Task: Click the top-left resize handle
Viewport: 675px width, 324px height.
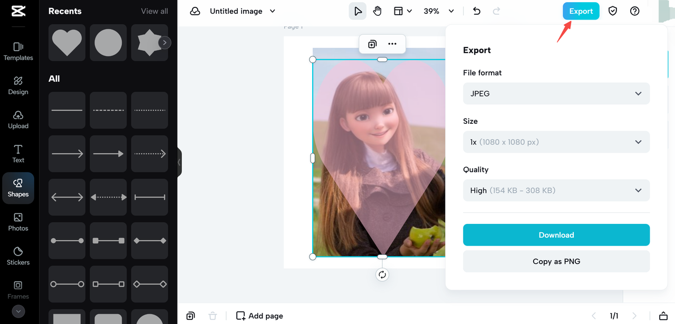Action: pos(313,60)
